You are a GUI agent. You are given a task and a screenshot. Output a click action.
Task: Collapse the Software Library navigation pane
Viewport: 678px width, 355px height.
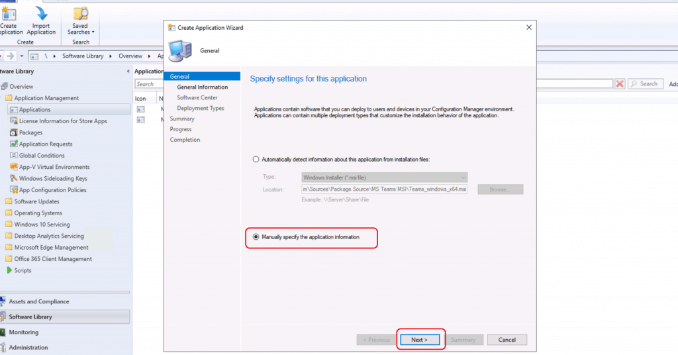(x=128, y=72)
